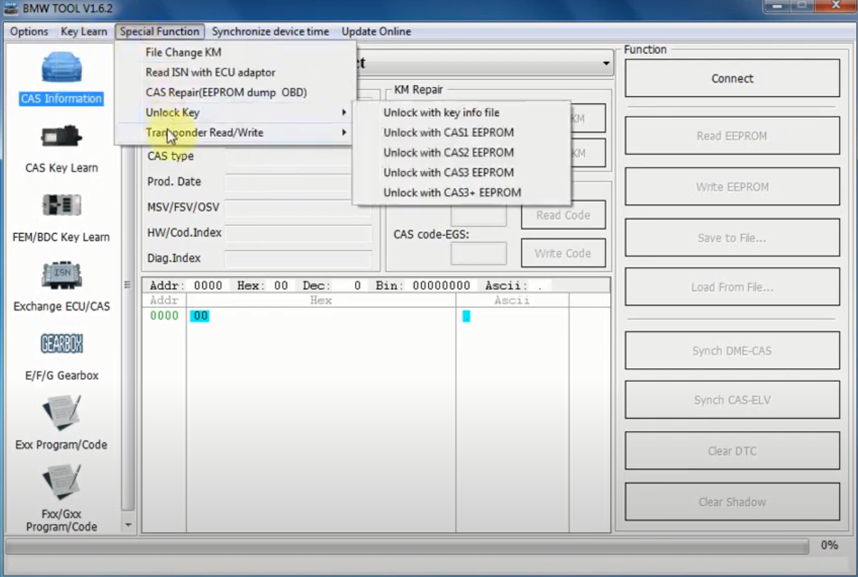Click the BMW TOOL title bar icon
This screenshot has height=577, width=858.
[11, 9]
